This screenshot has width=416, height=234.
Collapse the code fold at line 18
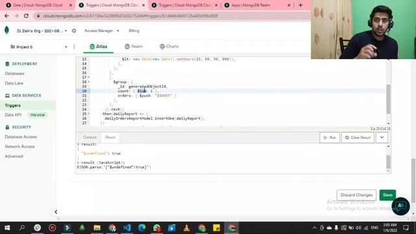tap(88, 82)
